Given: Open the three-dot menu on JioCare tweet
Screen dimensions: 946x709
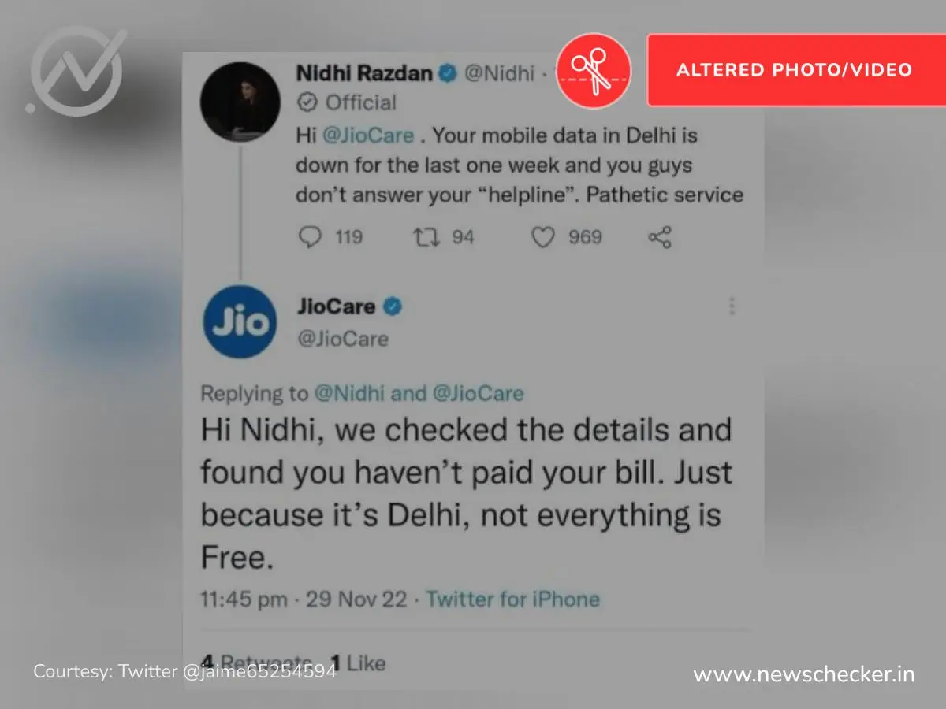Looking at the screenshot, I should click(x=732, y=306).
